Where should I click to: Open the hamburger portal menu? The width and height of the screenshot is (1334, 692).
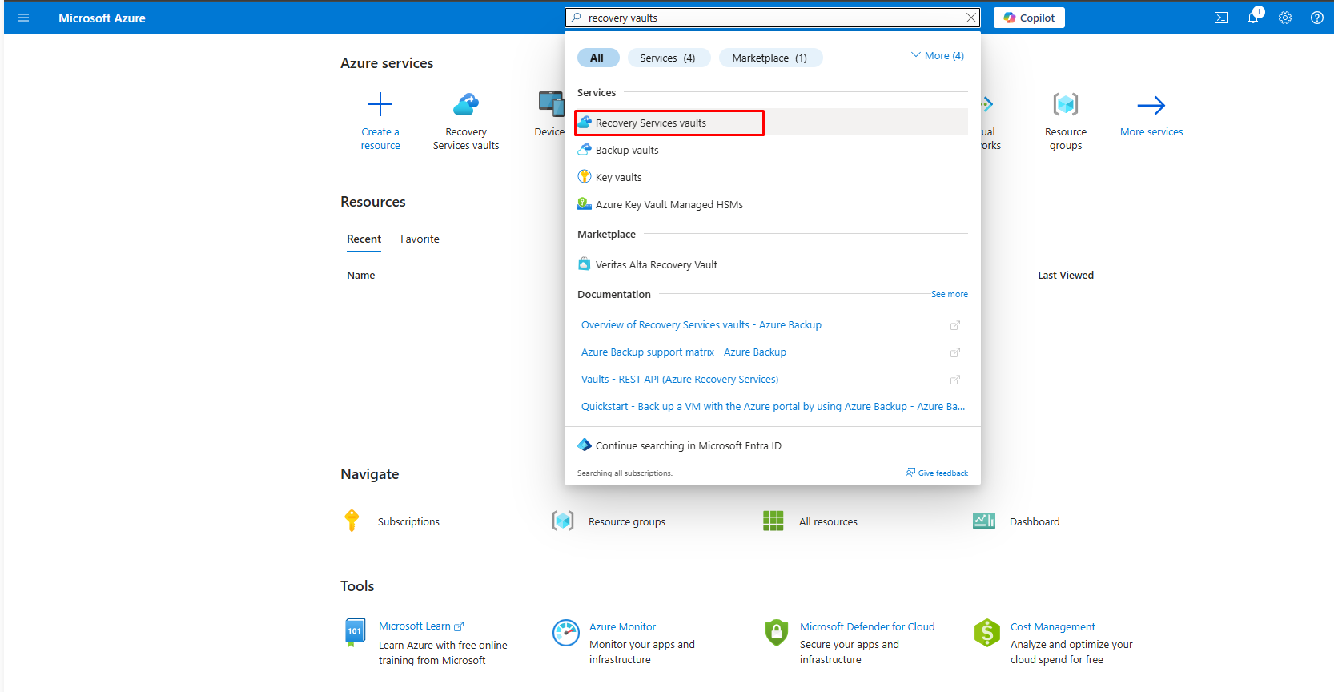(23, 18)
